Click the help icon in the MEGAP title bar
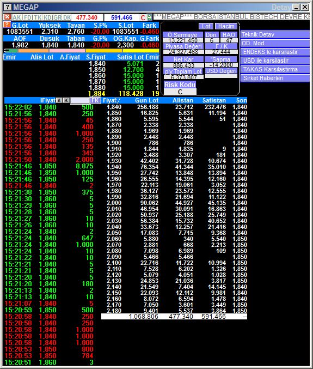This screenshot has height=369, width=313. click(8, 7)
